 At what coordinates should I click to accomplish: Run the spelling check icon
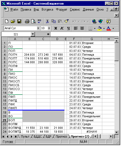coord(39,21)
